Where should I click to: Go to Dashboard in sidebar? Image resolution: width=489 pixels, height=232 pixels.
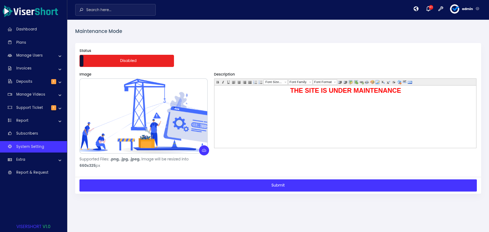(x=26, y=29)
